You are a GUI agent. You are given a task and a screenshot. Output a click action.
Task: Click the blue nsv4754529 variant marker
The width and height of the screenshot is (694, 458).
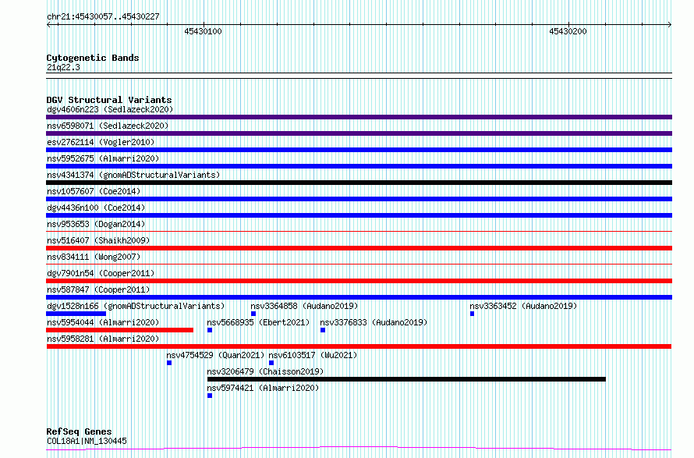(x=169, y=363)
